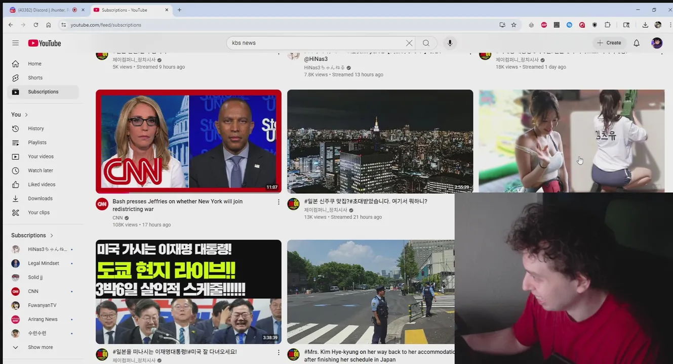Open more options for the 이재명대통령 video
Image resolution: width=673 pixels, height=364 pixels.
(278, 352)
